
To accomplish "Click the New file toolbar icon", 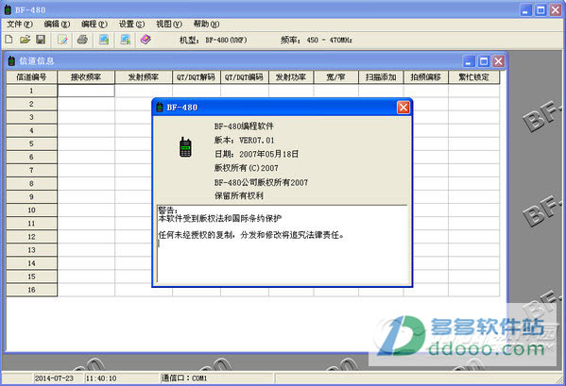I will (9, 40).
